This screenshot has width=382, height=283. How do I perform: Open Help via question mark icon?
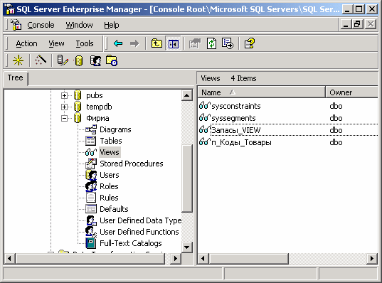pos(250,43)
